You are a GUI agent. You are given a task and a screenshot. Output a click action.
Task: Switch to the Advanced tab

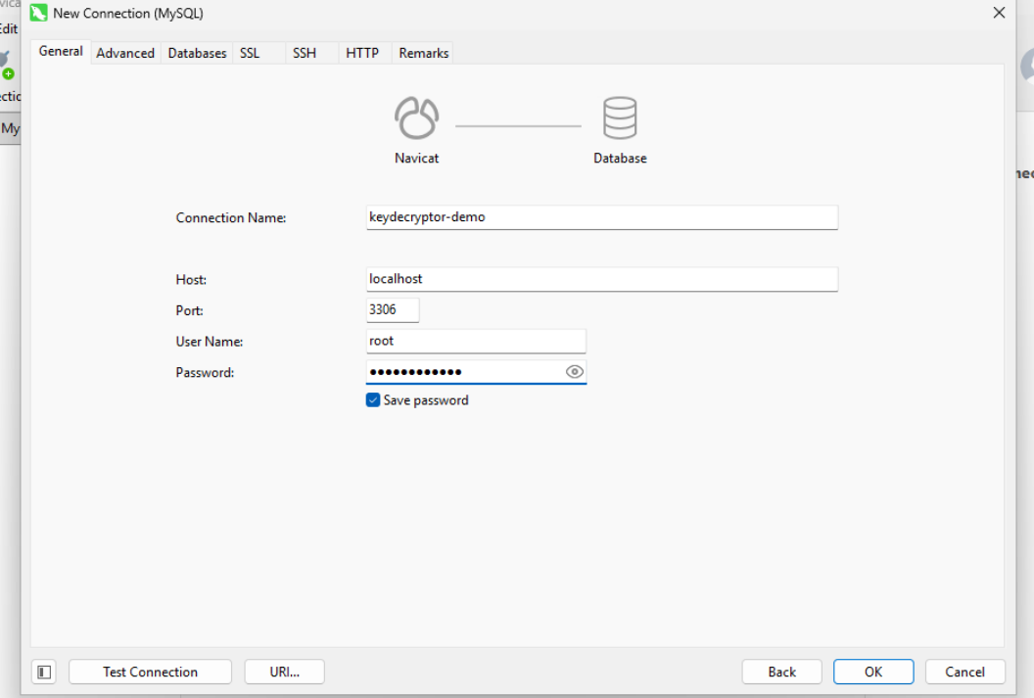(x=125, y=53)
